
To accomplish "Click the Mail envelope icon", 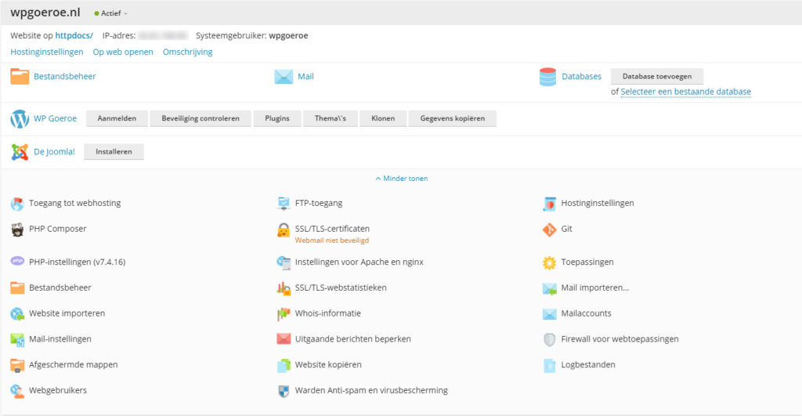I will pyautogui.click(x=284, y=77).
